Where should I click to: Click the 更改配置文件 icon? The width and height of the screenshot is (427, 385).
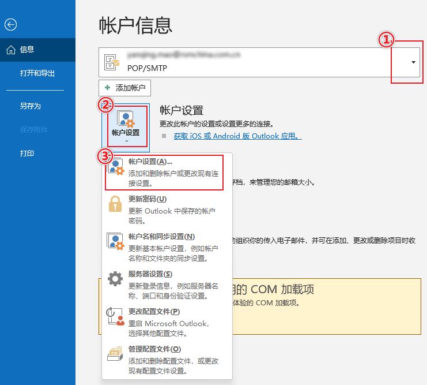tap(116, 316)
